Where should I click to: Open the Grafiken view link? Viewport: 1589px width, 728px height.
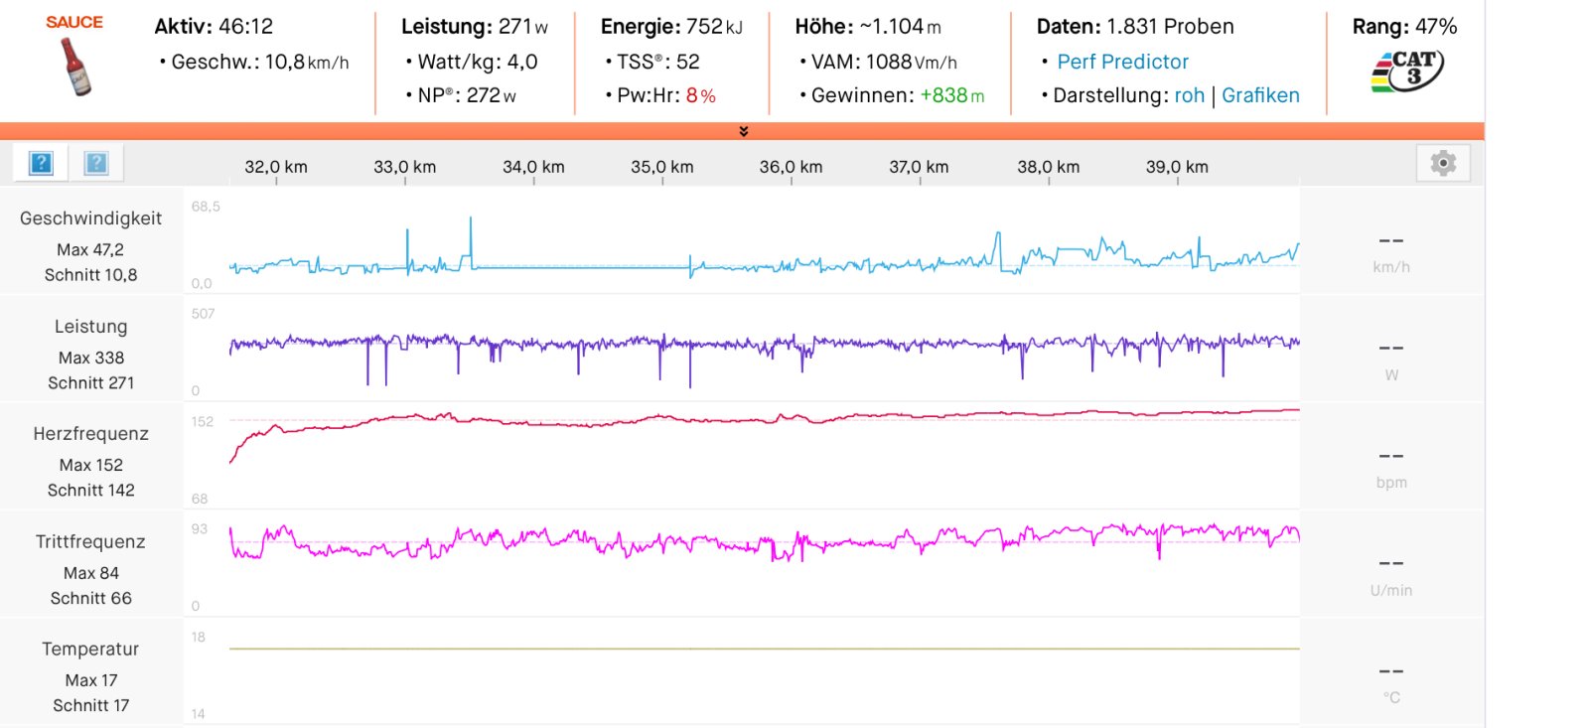(x=1260, y=95)
